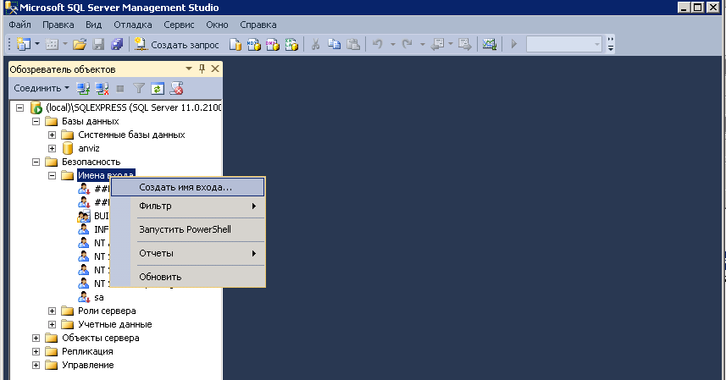This screenshot has height=380, width=726.
Task: Open the Соединить dropdown
Action: (x=42, y=88)
